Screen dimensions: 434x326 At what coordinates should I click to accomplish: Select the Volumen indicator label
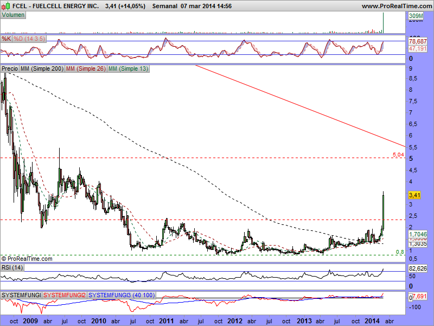(13, 15)
